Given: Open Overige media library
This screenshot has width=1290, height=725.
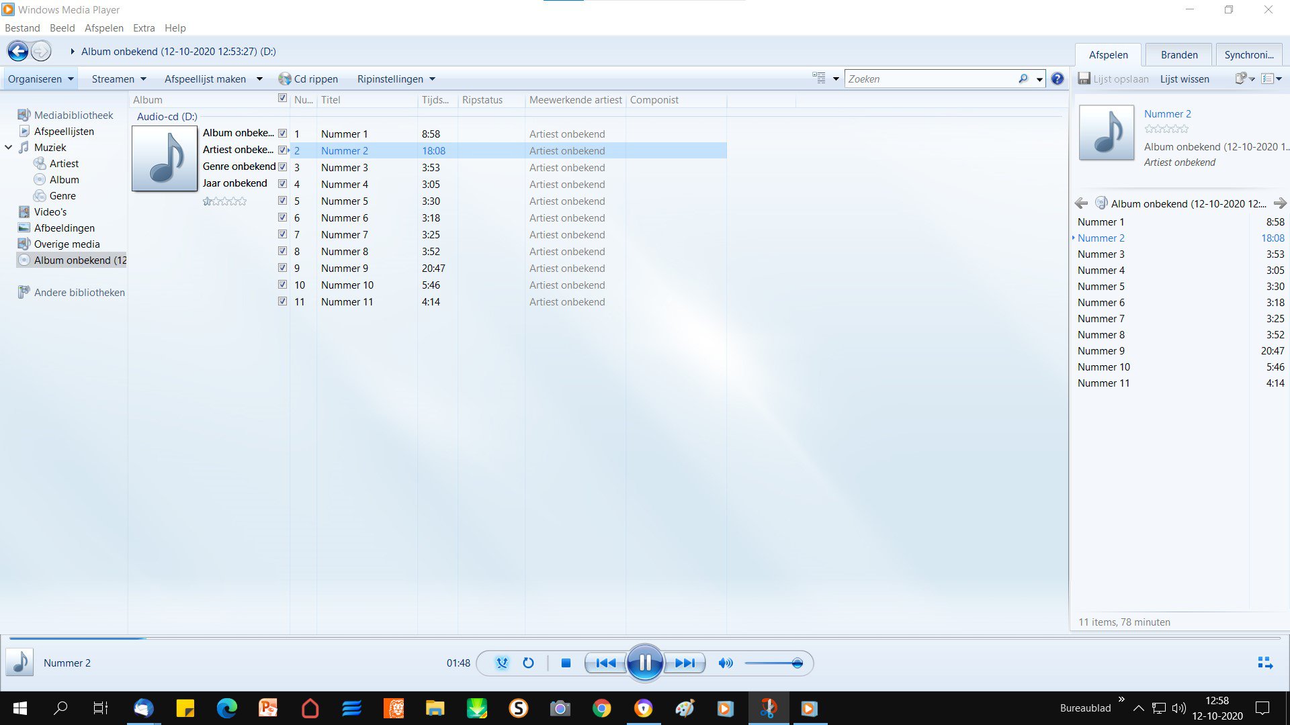Looking at the screenshot, I should tap(67, 244).
